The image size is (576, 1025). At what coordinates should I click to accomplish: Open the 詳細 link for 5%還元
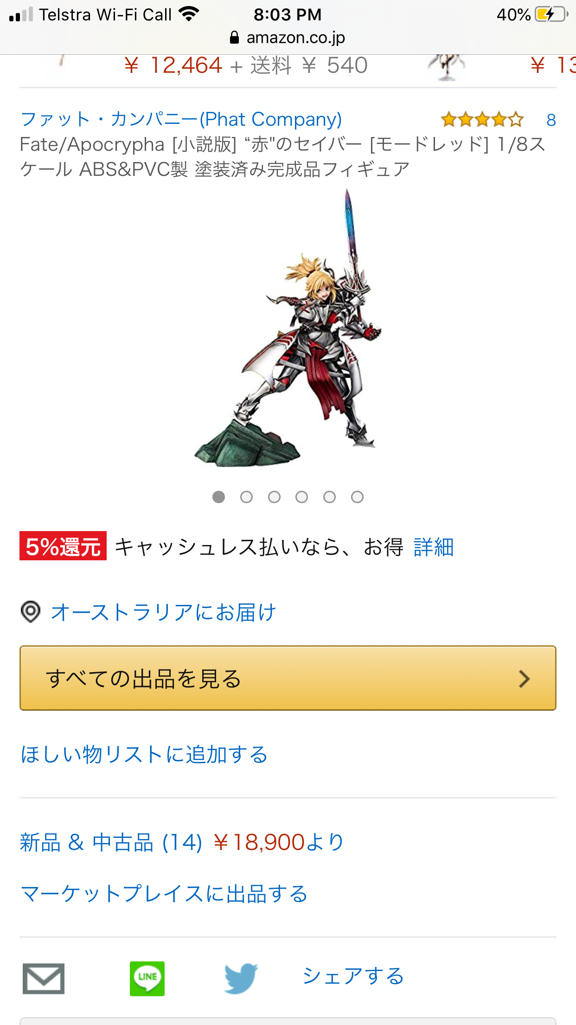433,546
